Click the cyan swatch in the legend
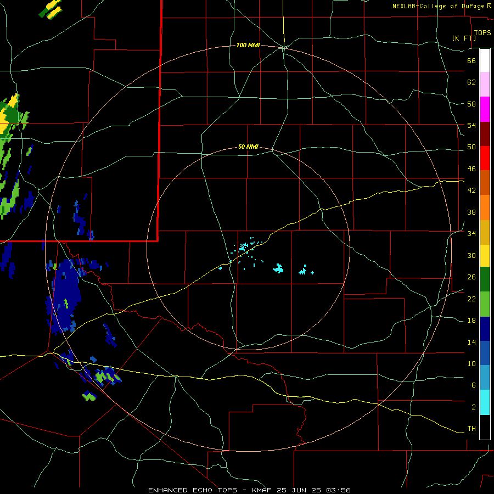The height and width of the screenshot is (494, 494). tap(485, 402)
